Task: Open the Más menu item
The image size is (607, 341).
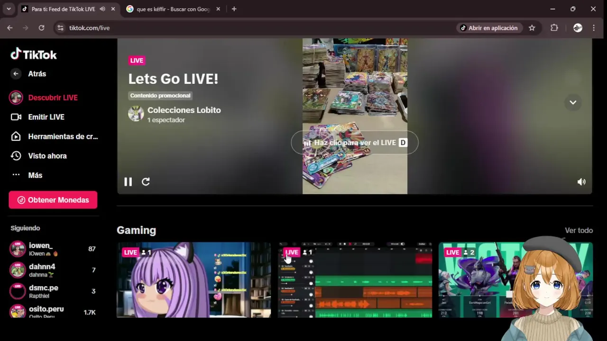Action: 35,175
